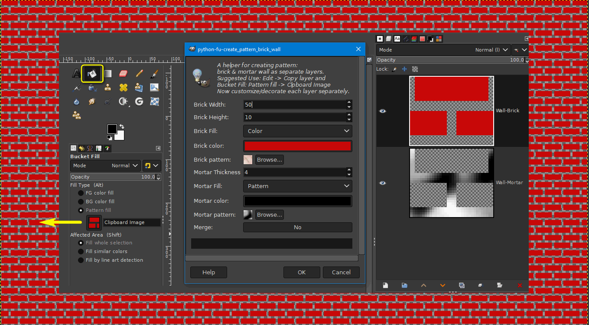The height and width of the screenshot is (325, 589).
Task: Raise the selected layer
Action: click(423, 285)
